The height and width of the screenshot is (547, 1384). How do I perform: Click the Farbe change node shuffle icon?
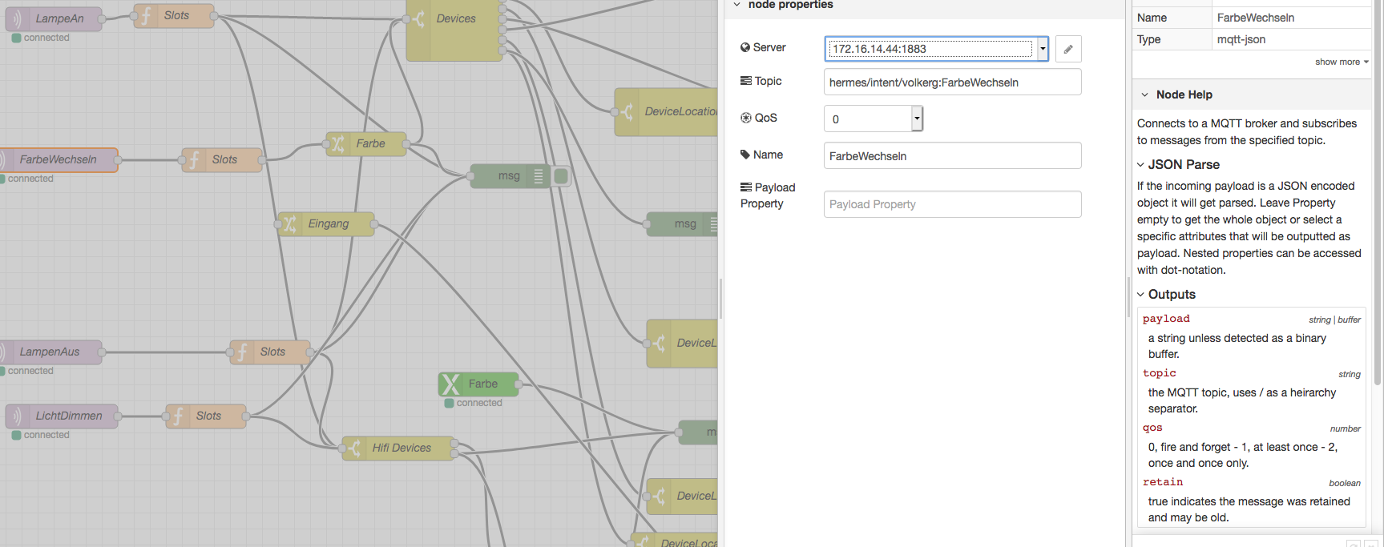pos(338,143)
